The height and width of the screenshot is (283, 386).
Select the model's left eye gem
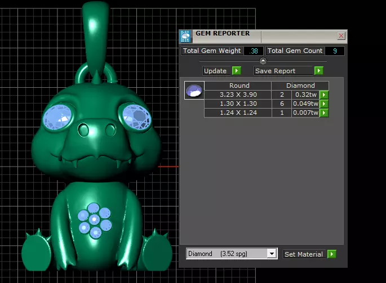tap(57, 117)
